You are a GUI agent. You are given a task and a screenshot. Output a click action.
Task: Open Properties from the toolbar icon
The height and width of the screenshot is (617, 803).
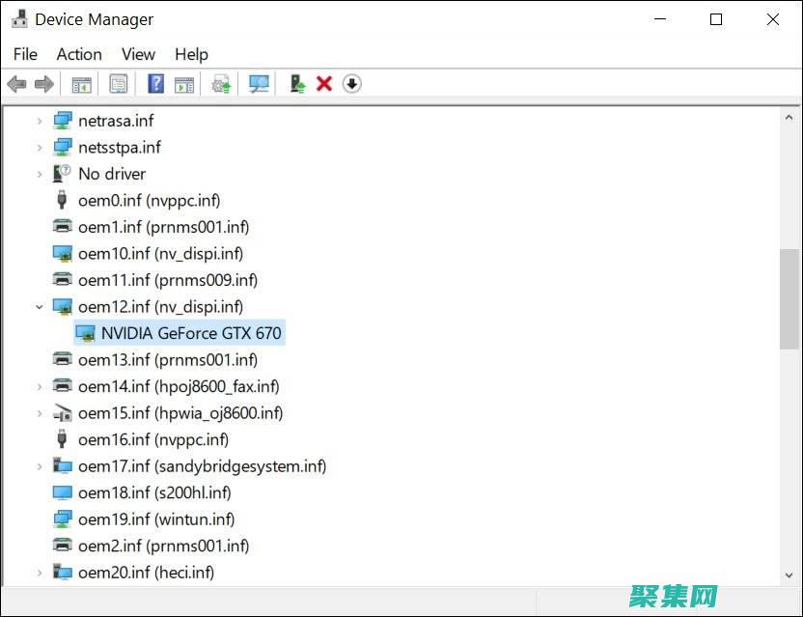pos(118,84)
